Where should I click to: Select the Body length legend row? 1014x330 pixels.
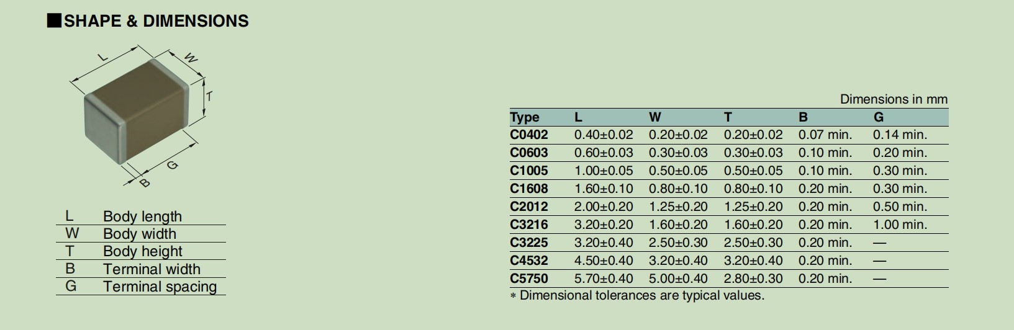pyautogui.click(x=141, y=216)
